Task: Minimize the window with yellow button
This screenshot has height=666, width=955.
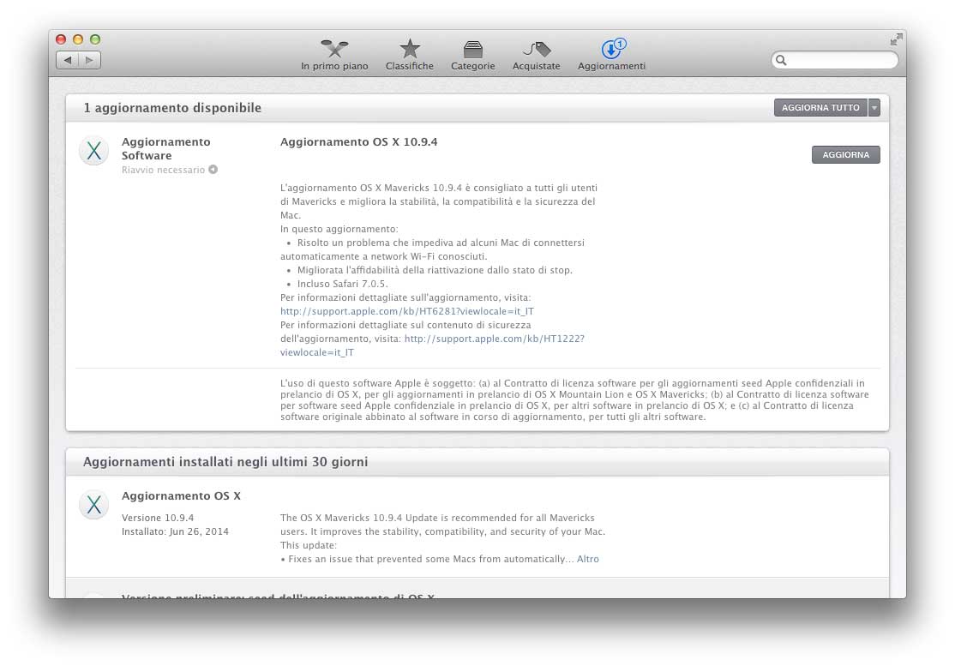Action: coord(78,39)
